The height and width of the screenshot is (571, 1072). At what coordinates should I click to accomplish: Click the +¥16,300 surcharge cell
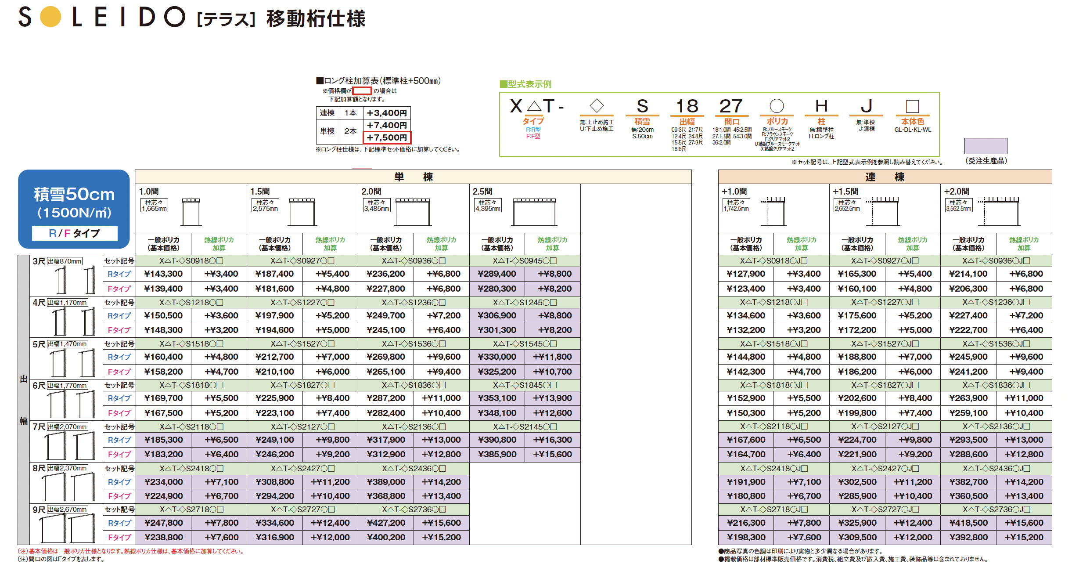[x=552, y=440]
